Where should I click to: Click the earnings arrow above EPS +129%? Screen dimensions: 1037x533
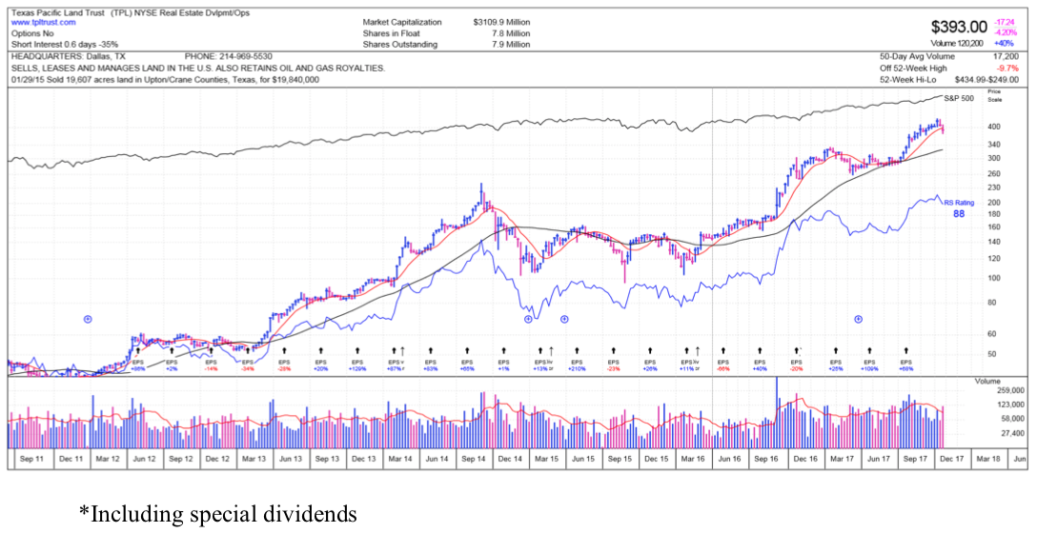(x=357, y=350)
